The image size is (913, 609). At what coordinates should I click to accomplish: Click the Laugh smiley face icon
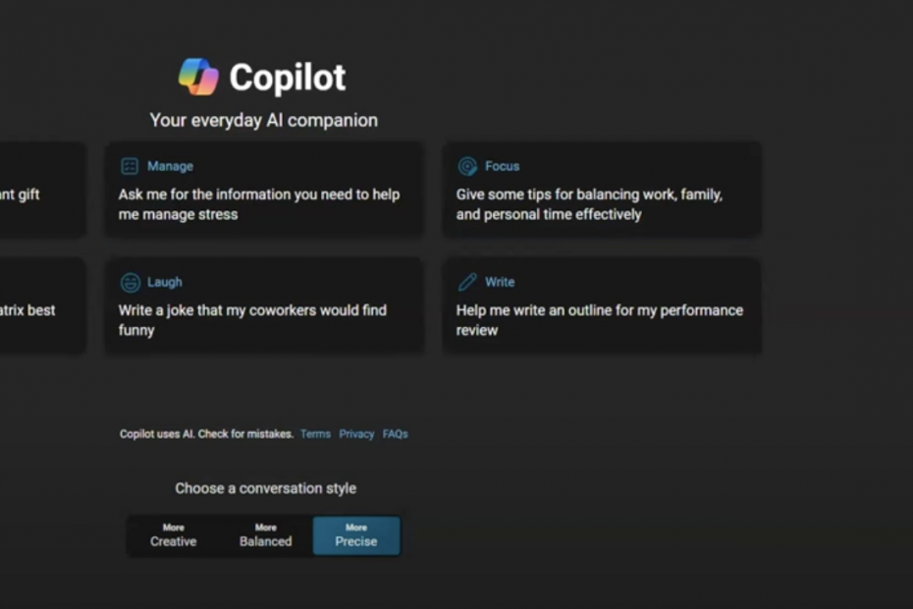[x=130, y=283]
